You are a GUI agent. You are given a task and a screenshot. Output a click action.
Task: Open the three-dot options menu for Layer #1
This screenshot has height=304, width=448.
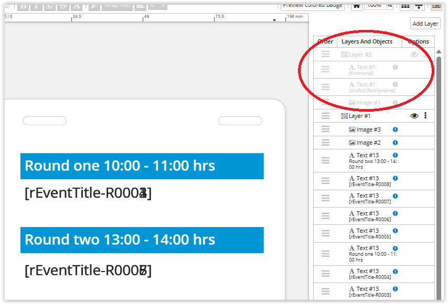pos(425,116)
